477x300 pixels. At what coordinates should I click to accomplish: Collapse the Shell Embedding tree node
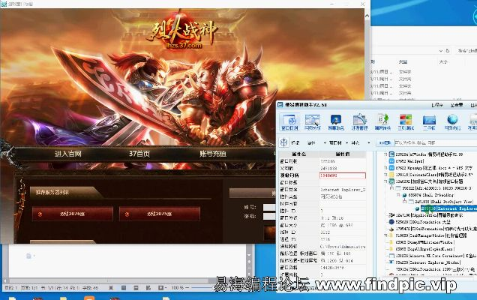[398, 195]
